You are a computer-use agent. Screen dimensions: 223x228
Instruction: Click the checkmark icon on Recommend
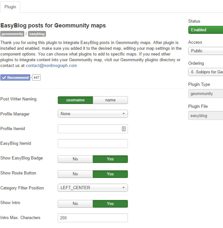(x=4, y=77)
